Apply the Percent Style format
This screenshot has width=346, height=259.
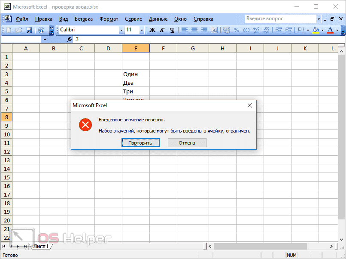click(x=235, y=31)
